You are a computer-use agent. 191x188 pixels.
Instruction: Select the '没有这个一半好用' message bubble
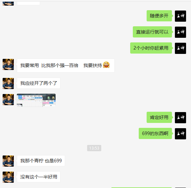point(38,177)
